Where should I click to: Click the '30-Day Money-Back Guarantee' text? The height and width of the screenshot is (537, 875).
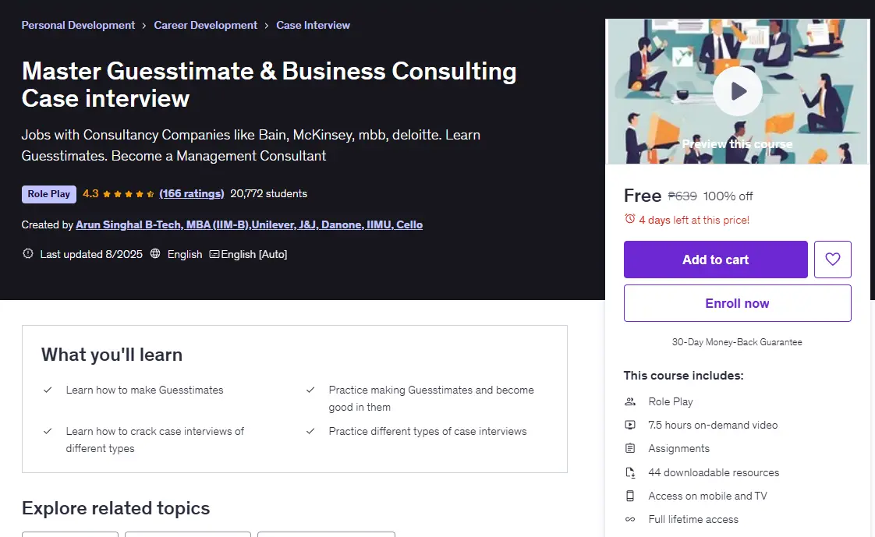pos(737,342)
